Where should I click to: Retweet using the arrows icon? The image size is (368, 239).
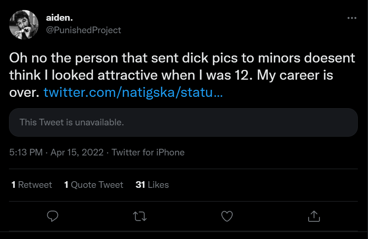(140, 216)
